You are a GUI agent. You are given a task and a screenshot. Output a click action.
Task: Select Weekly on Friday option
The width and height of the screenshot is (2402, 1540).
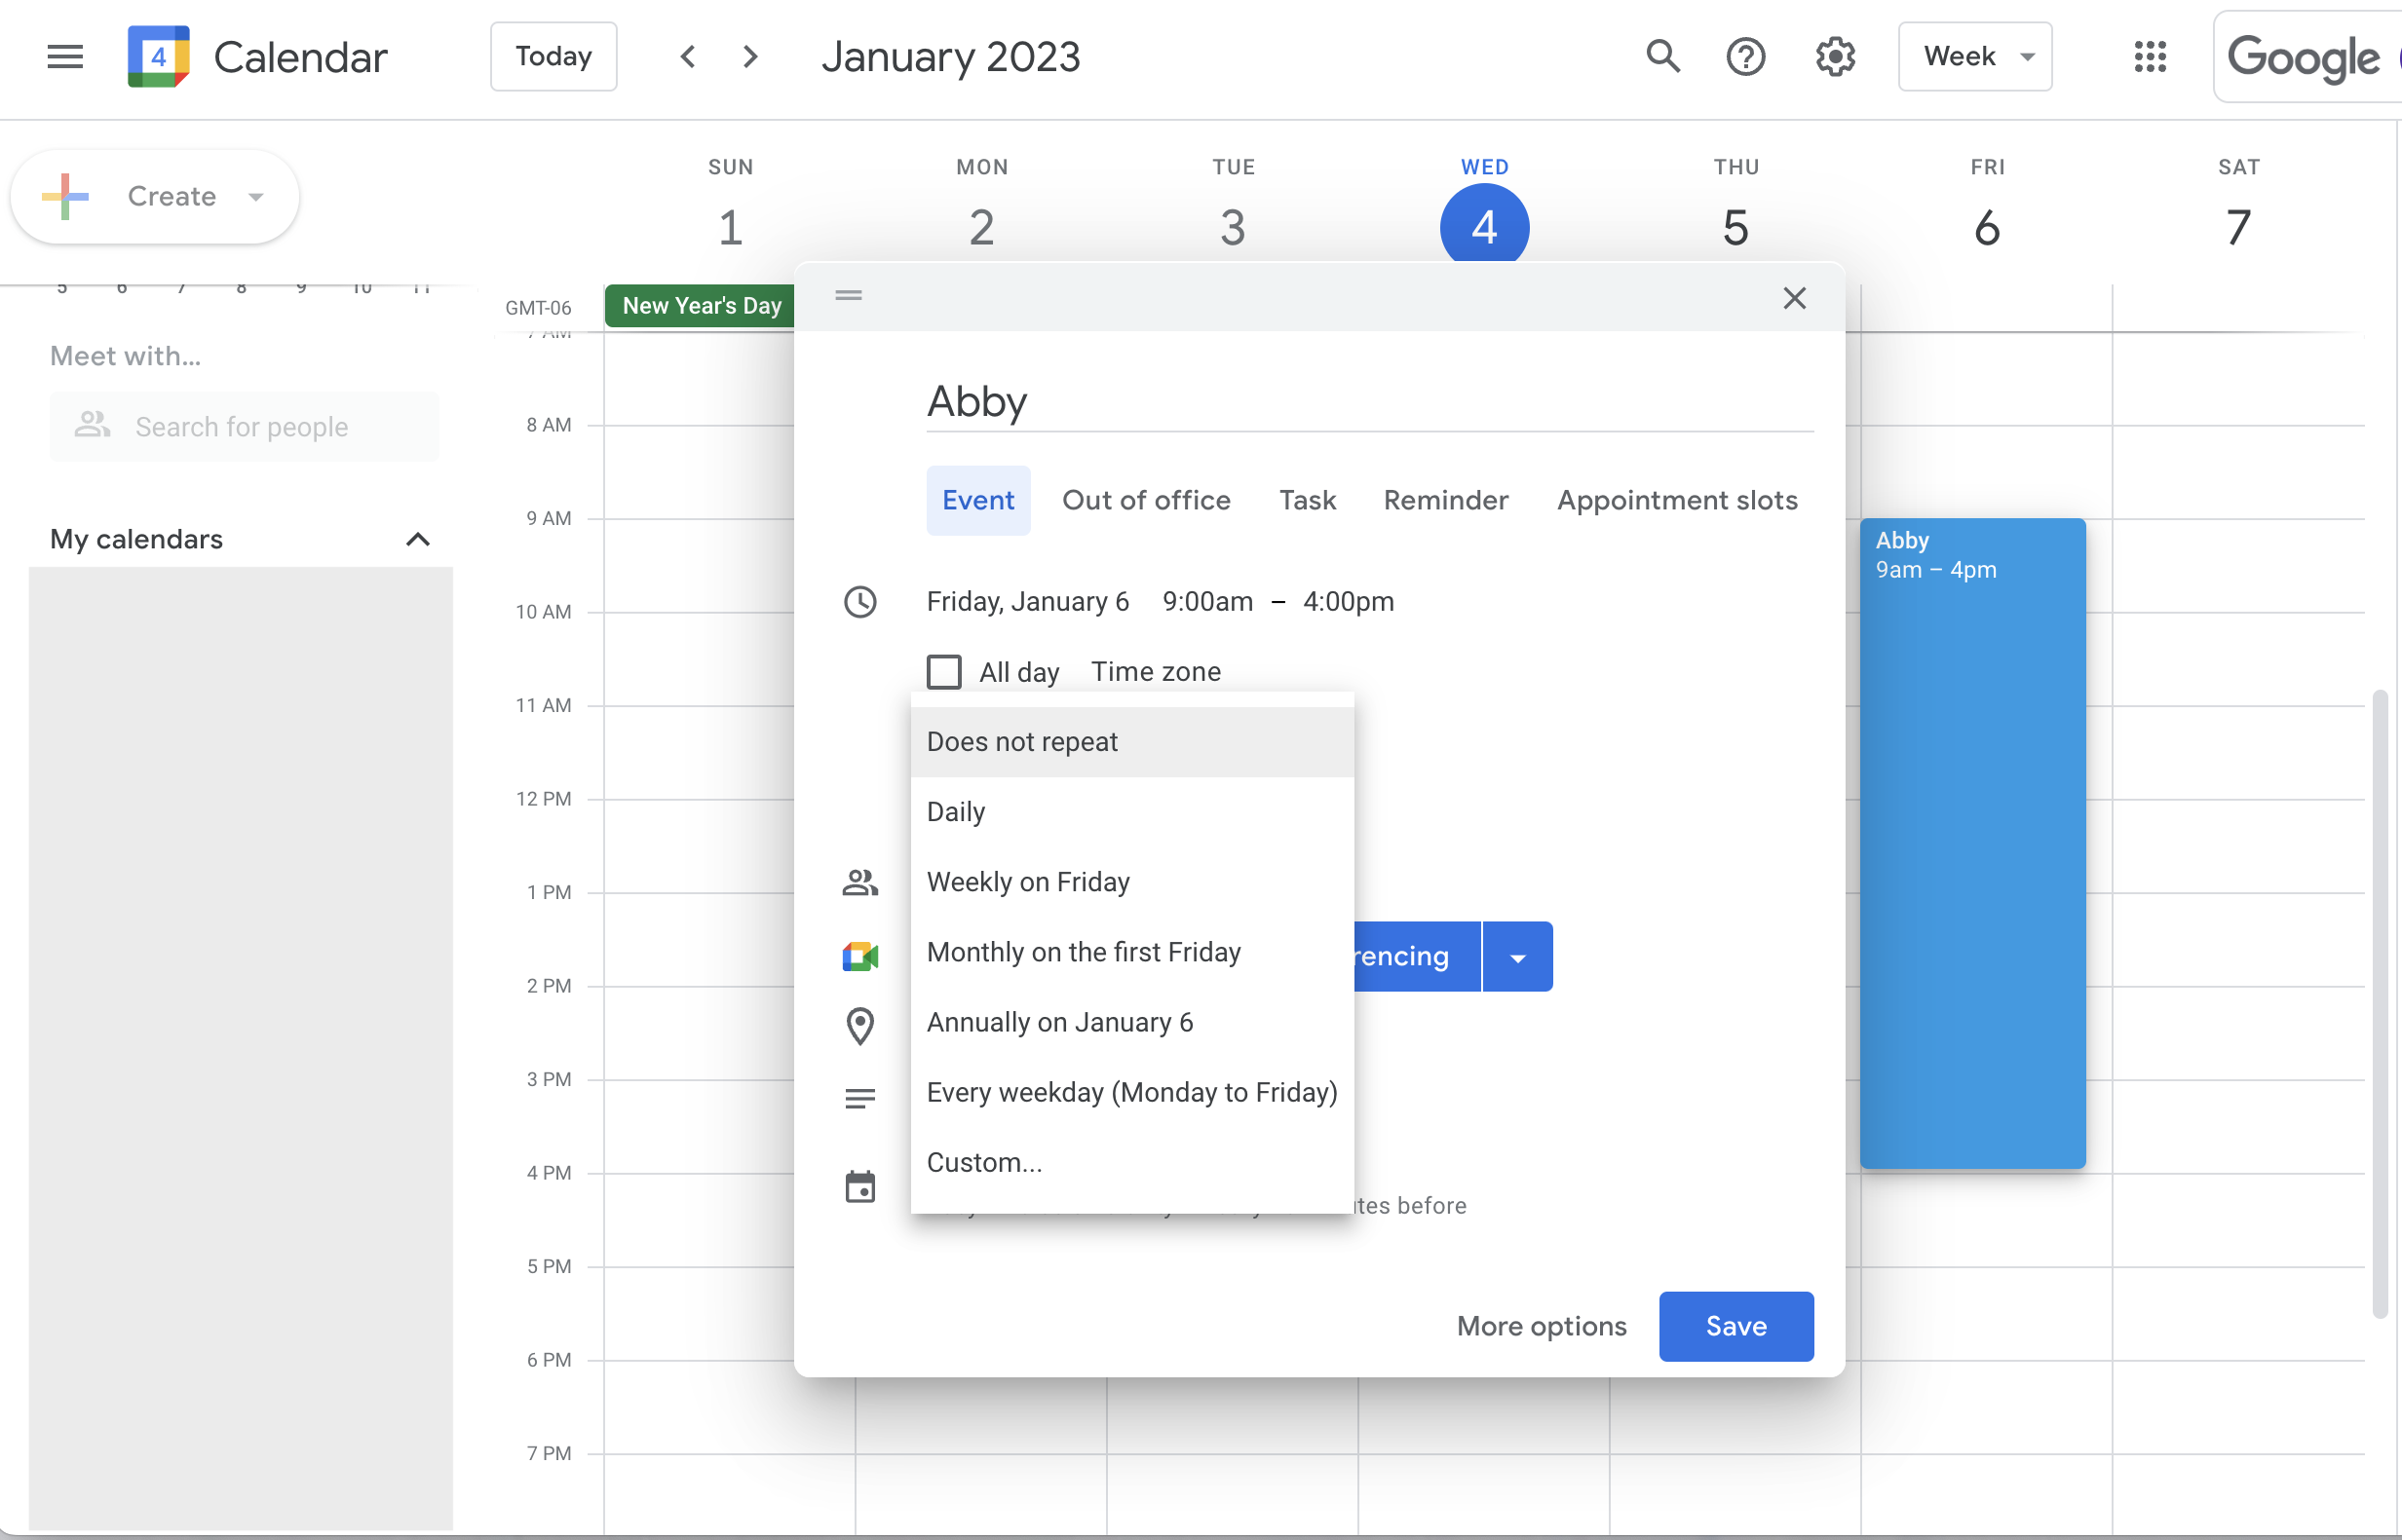click(1027, 882)
